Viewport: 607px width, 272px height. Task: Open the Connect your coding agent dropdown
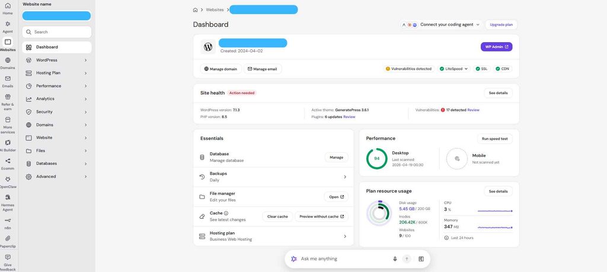pos(441,24)
